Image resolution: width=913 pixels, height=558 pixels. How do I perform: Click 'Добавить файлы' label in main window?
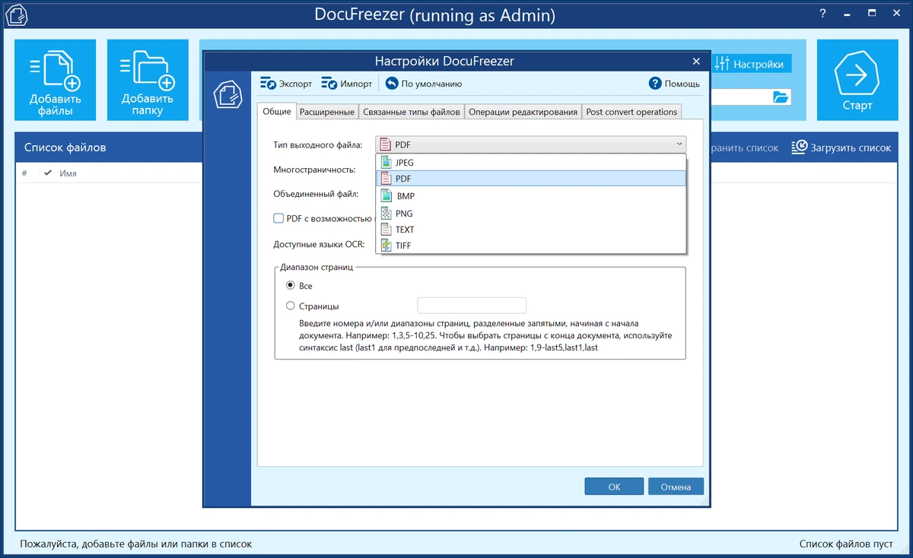coord(56,104)
